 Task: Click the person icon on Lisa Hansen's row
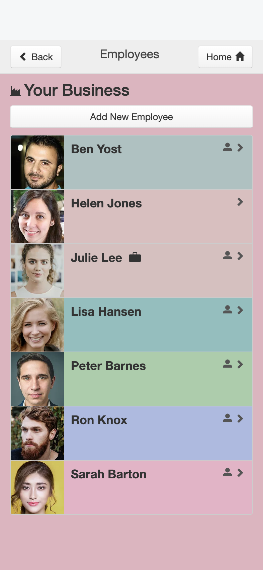228,310
